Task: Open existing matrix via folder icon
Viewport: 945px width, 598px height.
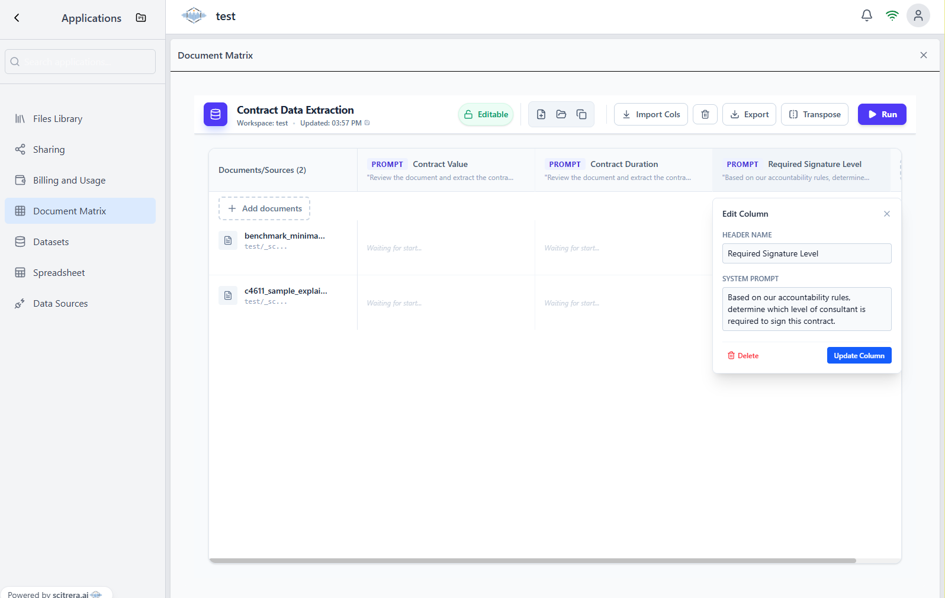Action: coord(561,114)
